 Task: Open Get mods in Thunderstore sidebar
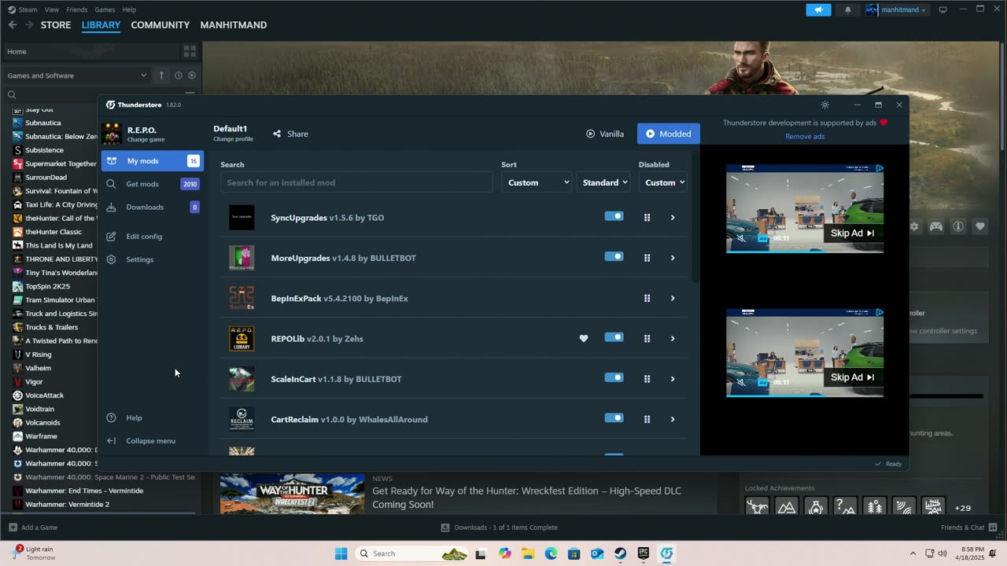pyautogui.click(x=152, y=184)
